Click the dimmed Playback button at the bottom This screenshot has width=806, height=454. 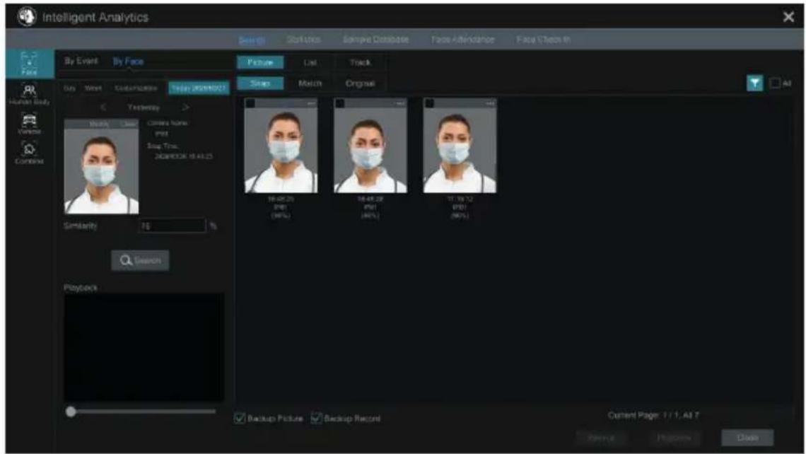click(674, 438)
